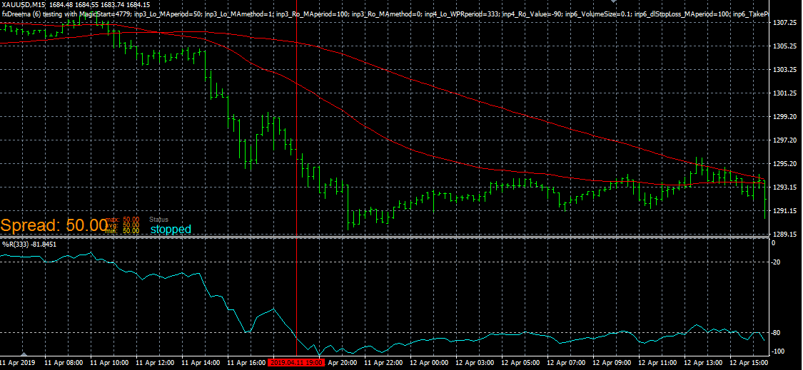Viewport: 803px width, 370px height.
Task: Click price level 1301.25 on the price axis
Action: click(x=784, y=93)
